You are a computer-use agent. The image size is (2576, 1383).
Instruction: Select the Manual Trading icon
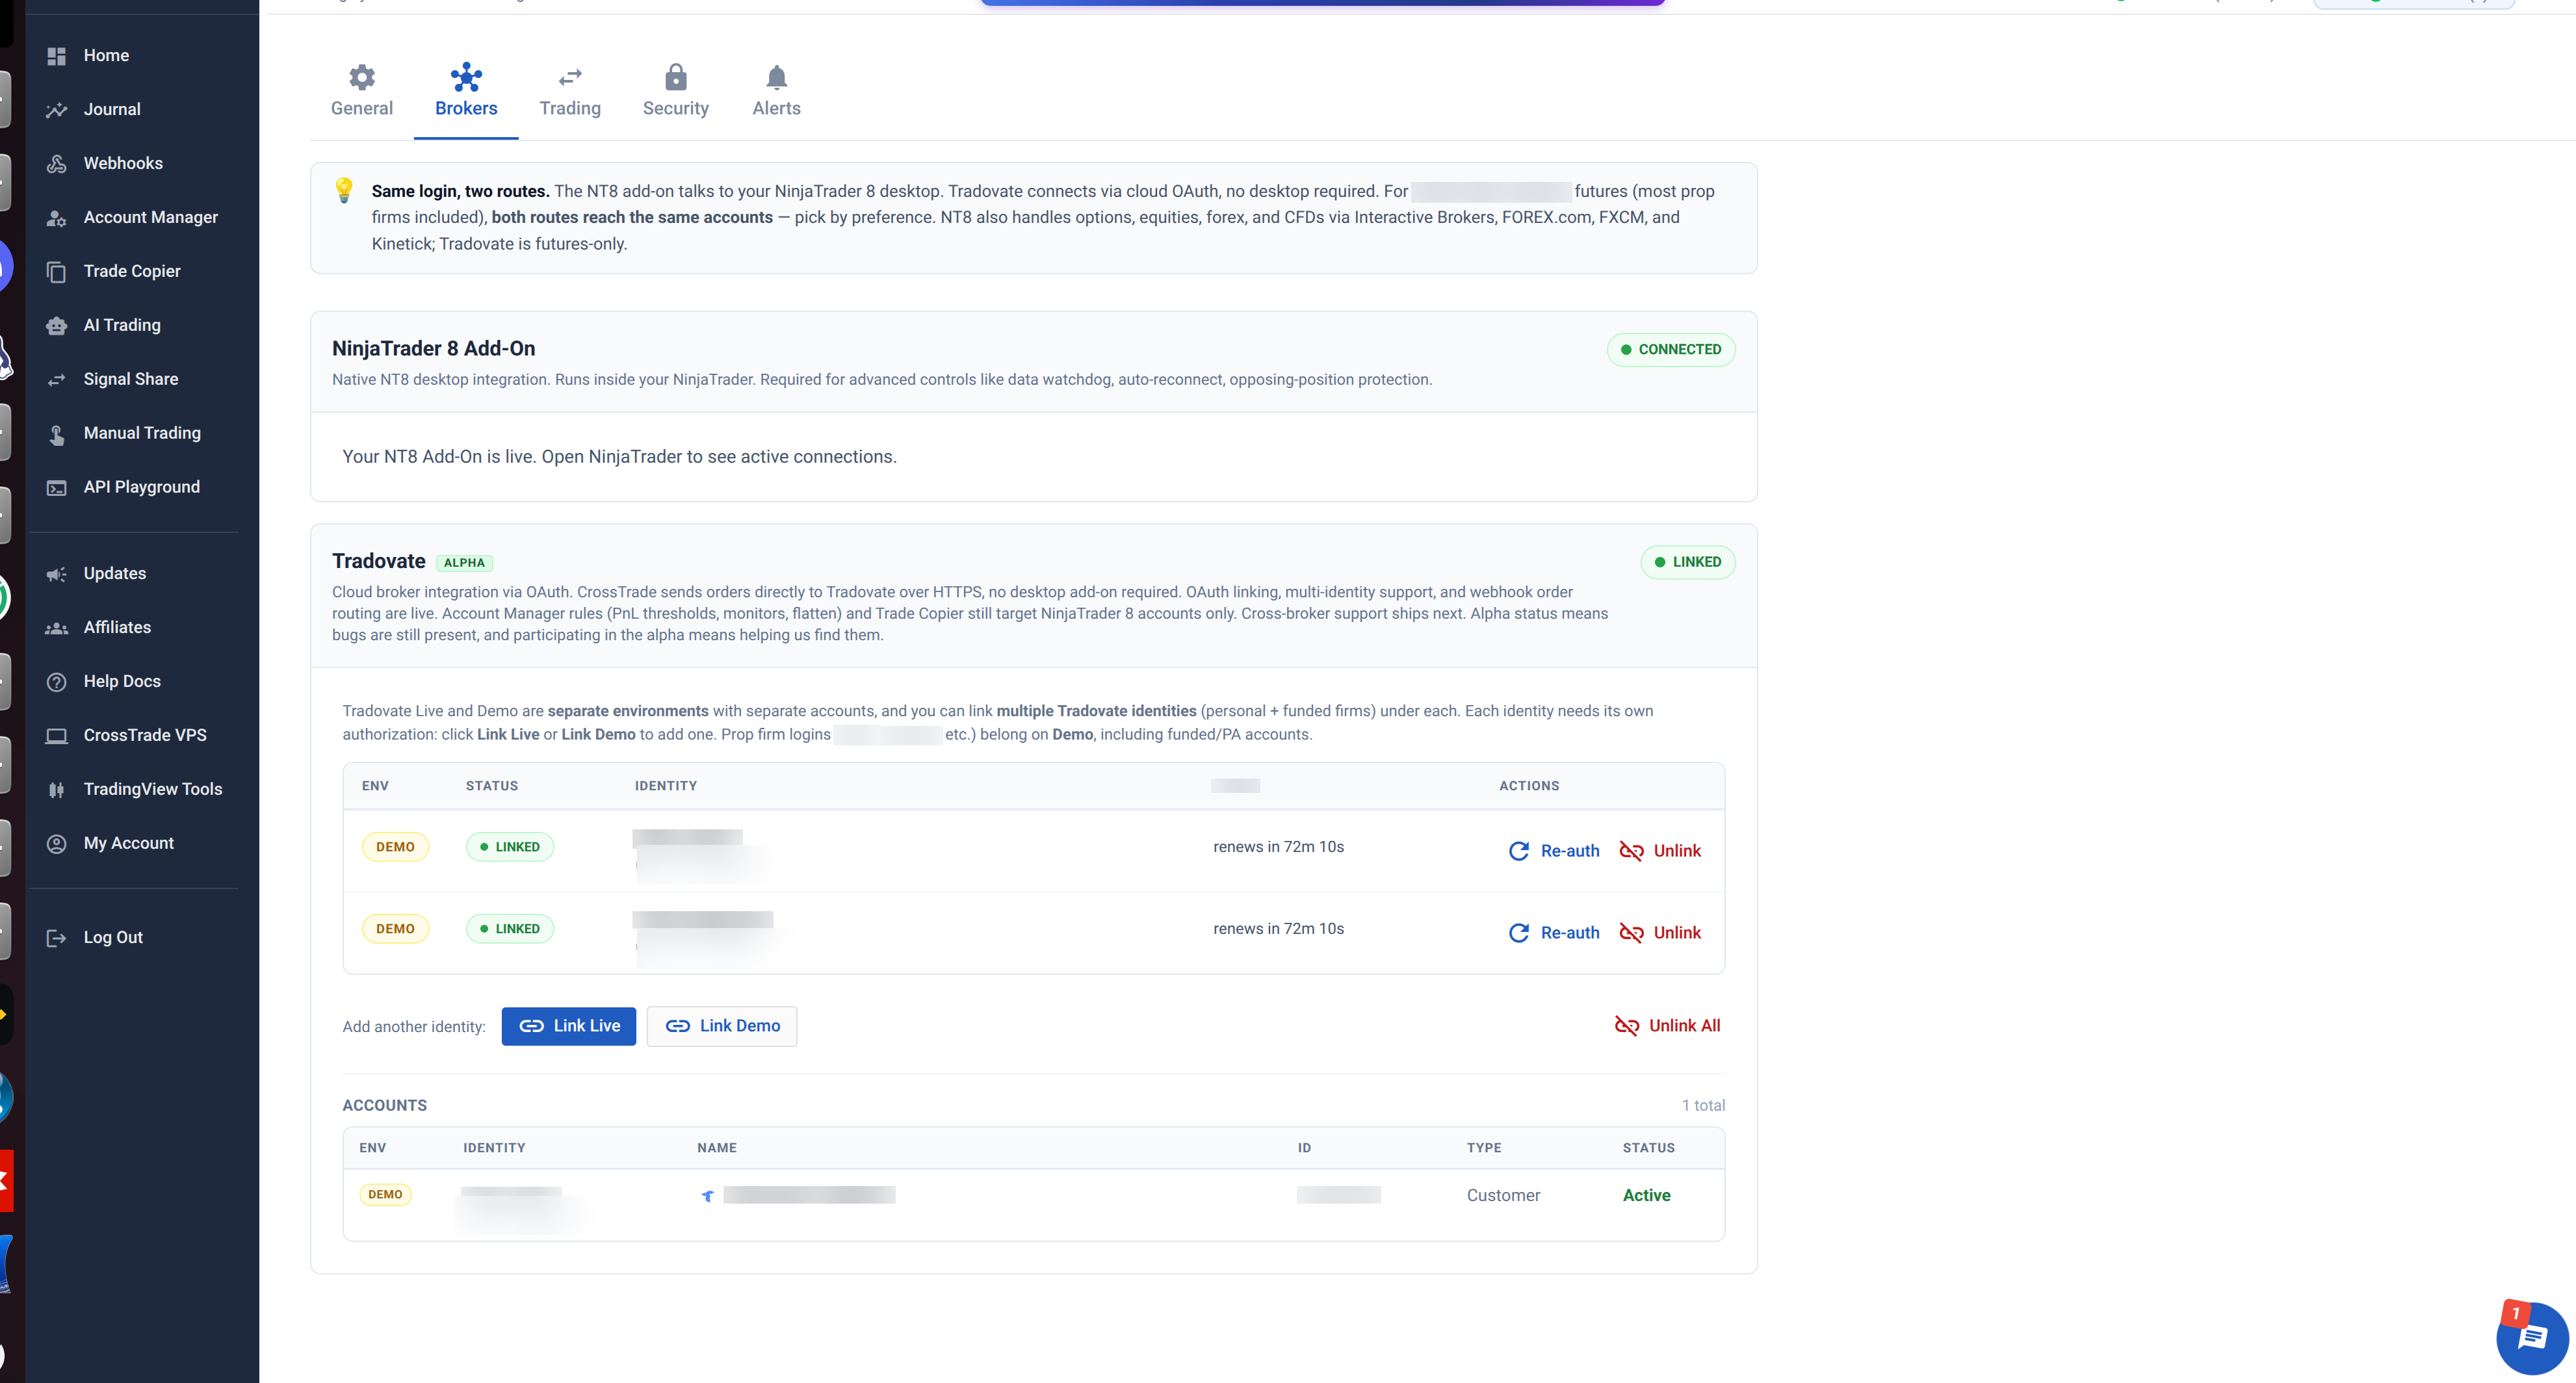(57, 434)
